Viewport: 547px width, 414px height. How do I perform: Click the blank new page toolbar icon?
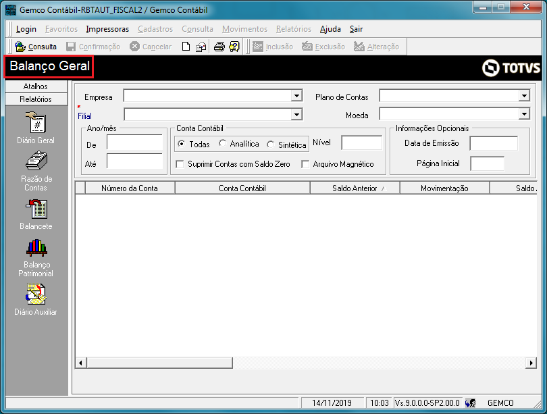pyautogui.click(x=186, y=47)
